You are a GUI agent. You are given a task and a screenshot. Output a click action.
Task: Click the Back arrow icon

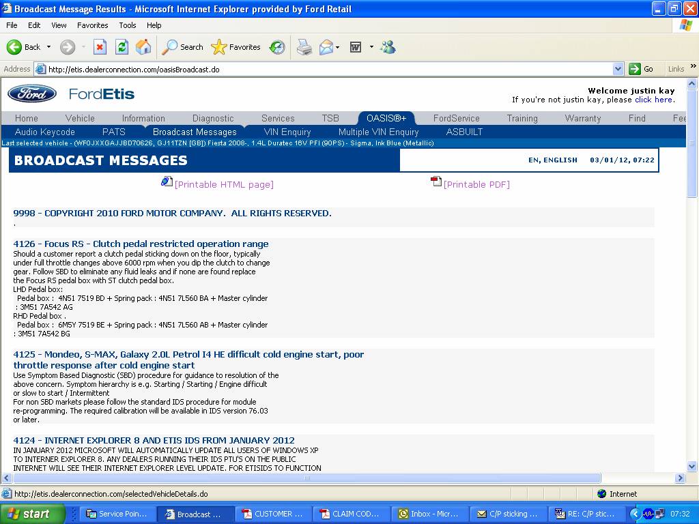pyautogui.click(x=14, y=47)
